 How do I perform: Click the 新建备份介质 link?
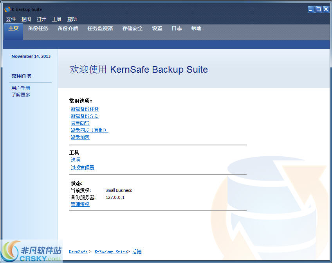pyautogui.click(x=85, y=116)
